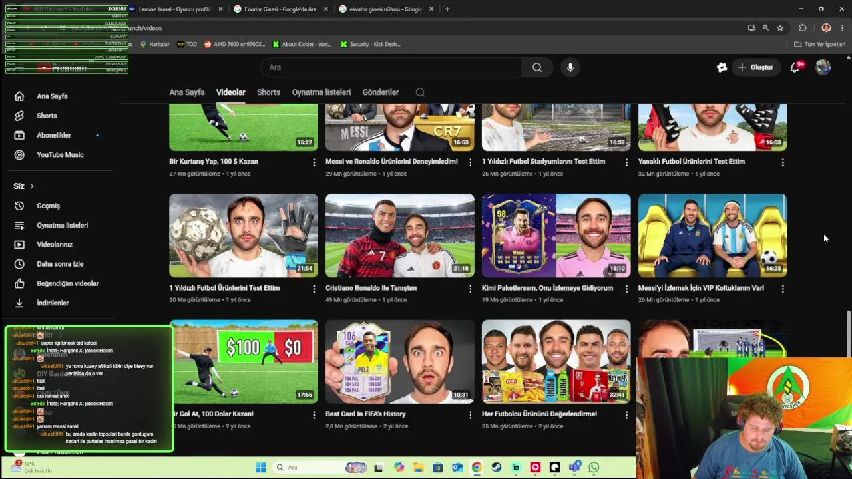Open İndirilenler in the sidebar
This screenshot has width=852, height=479.
tap(53, 303)
